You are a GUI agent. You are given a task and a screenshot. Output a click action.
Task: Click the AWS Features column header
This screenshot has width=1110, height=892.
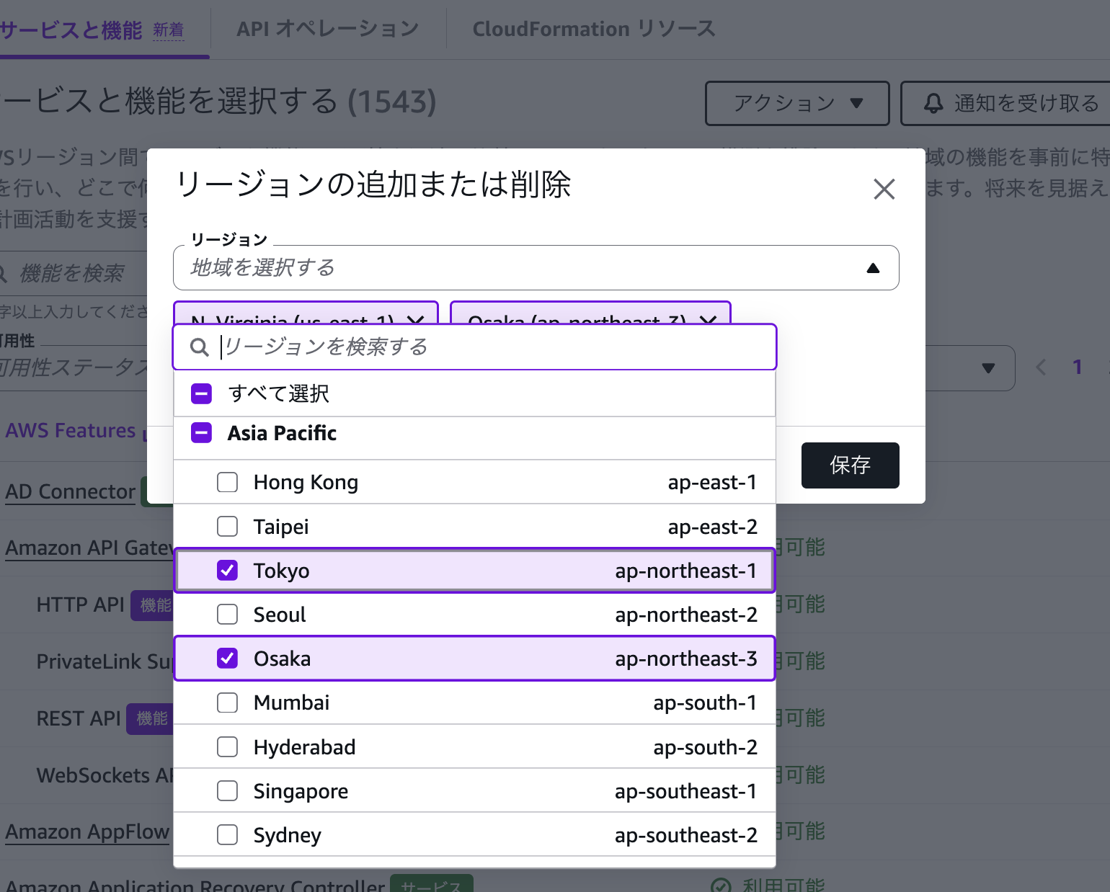71,431
